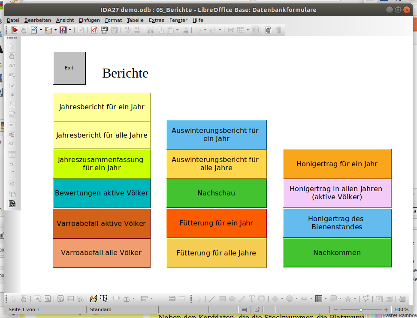
Task: Open the New document dropdown arrow
Action: point(41,30)
